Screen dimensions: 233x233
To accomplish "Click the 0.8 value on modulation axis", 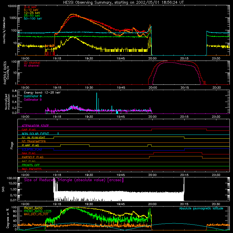I will click(x=14, y=91).
